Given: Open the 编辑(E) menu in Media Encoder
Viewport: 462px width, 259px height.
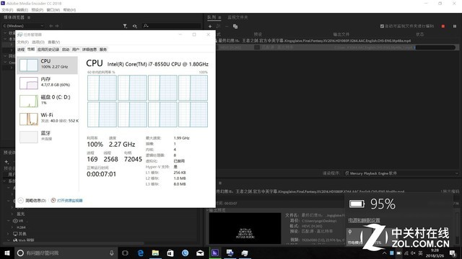Looking at the screenshot, I should click(22, 9).
